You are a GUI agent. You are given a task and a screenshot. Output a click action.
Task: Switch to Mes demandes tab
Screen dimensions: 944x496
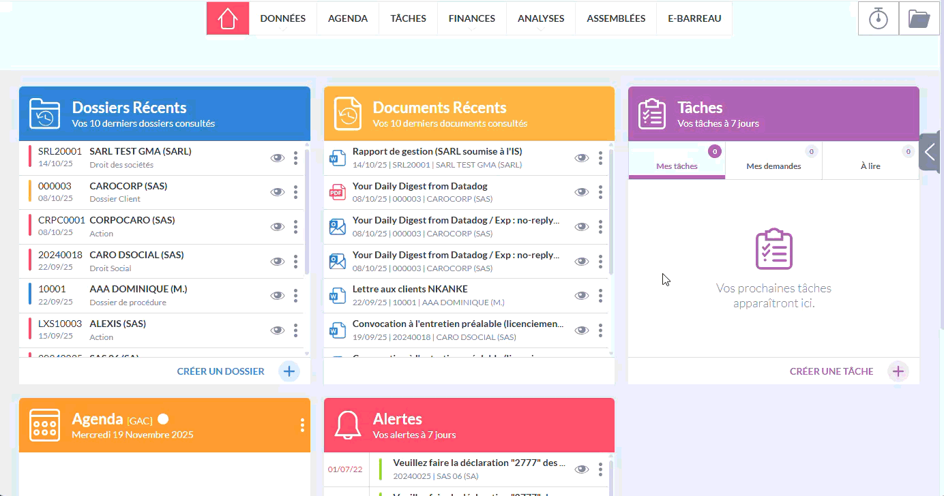click(x=773, y=166)
